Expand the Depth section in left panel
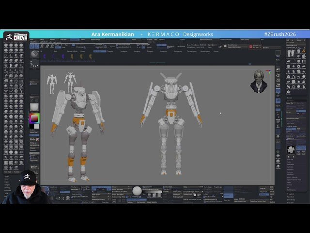The image size is (310, 233). (x=6, y=182)
